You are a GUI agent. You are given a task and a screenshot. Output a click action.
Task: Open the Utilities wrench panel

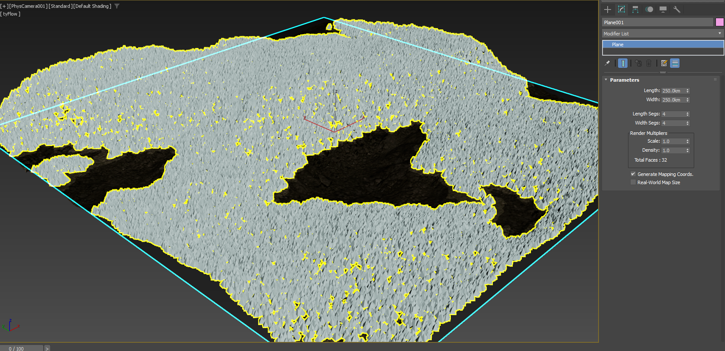(x=677, y=10)
